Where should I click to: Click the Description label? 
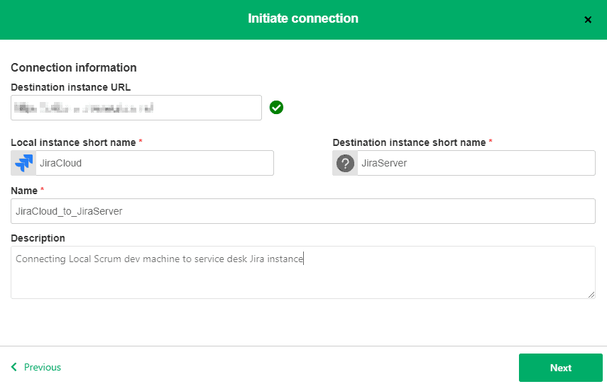[x=38, y=238]
